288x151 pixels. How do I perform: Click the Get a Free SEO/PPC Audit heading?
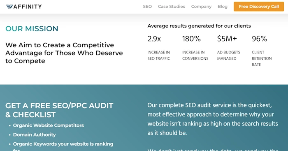coord(59,110)
